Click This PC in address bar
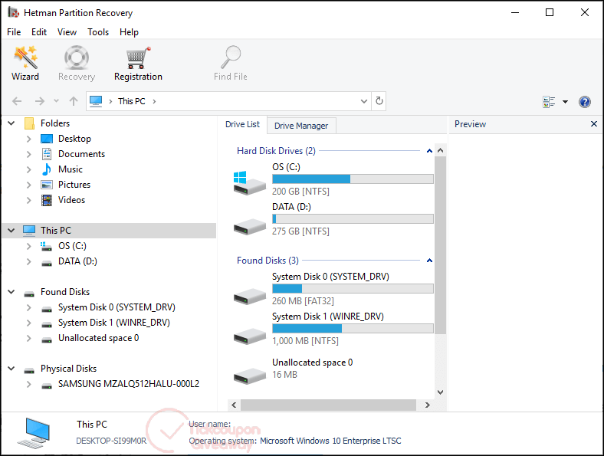This screenshot has height=456, width=604. pos(131,101)
